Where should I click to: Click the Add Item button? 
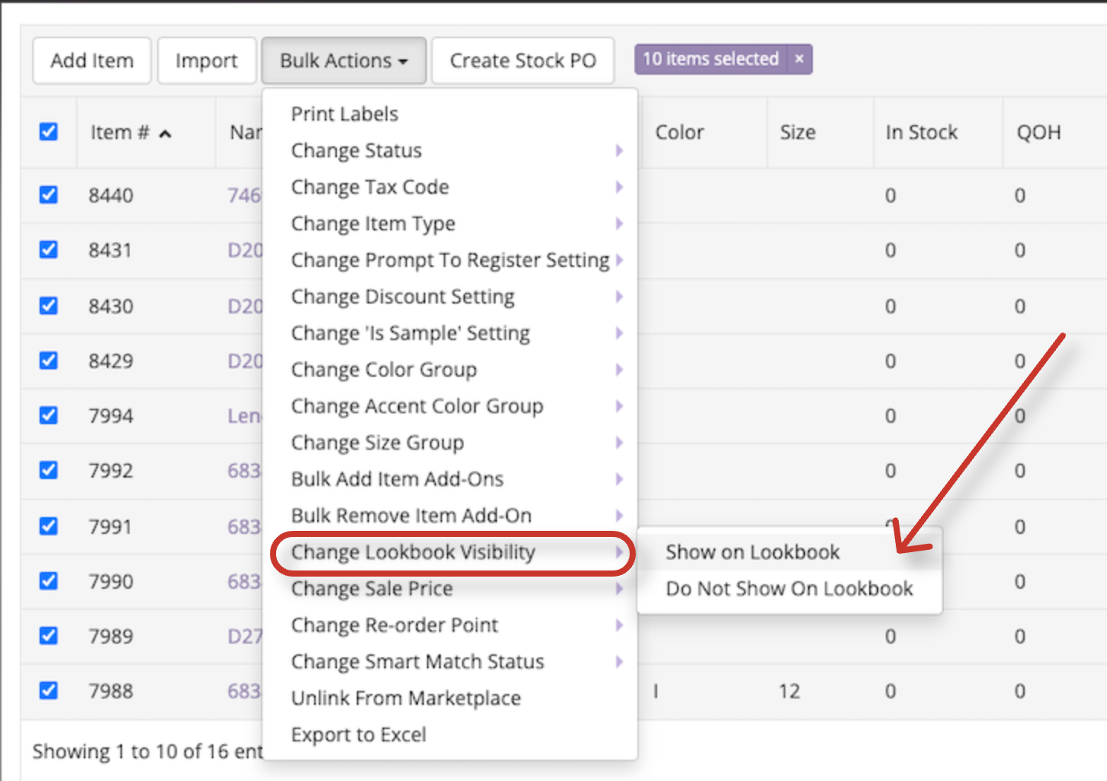[91, 59]
